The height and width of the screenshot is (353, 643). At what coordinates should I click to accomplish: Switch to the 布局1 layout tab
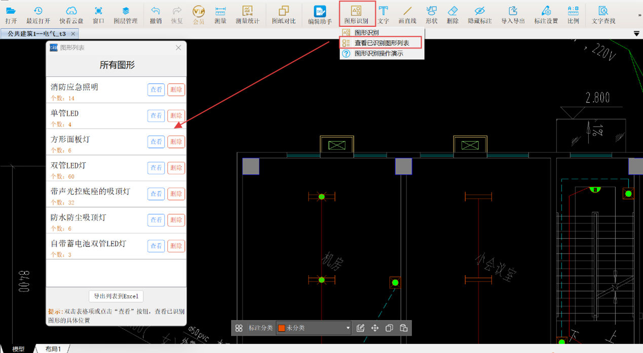tap(53, 349)
